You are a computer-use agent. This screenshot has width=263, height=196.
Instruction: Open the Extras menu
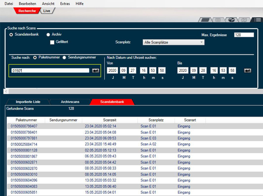coord(65,4)
